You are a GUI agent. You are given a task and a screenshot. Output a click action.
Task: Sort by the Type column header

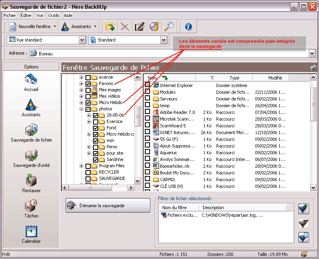(233, 78)
